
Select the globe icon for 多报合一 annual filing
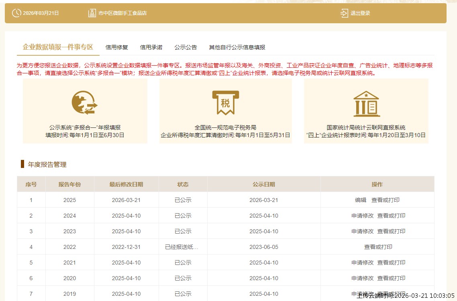(x=84, y=102)
